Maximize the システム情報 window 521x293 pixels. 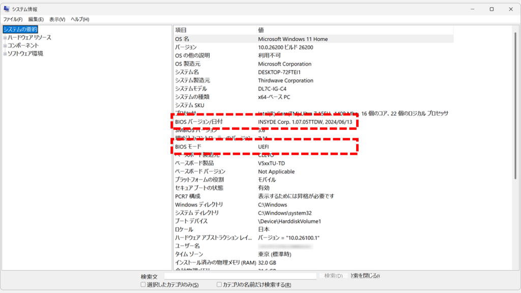click(x=491, y=9)
